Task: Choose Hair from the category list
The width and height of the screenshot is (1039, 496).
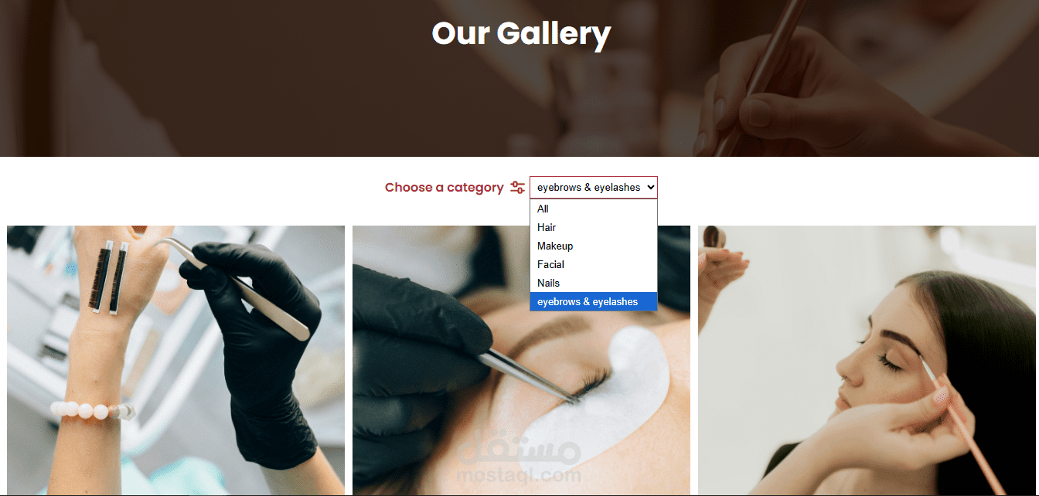Action: [x=594, y=227]
